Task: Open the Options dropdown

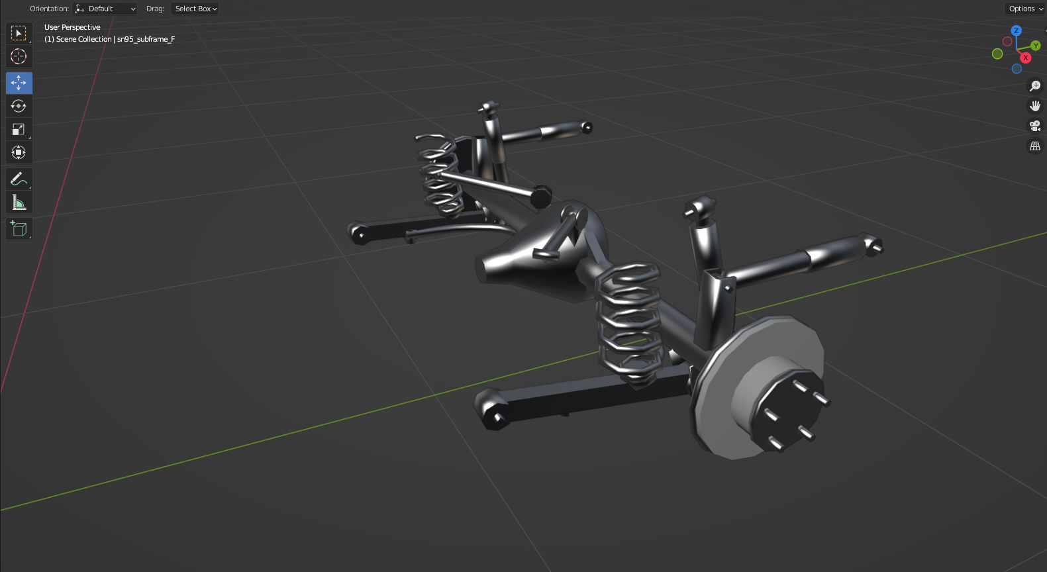Action: pos(1025,9)
